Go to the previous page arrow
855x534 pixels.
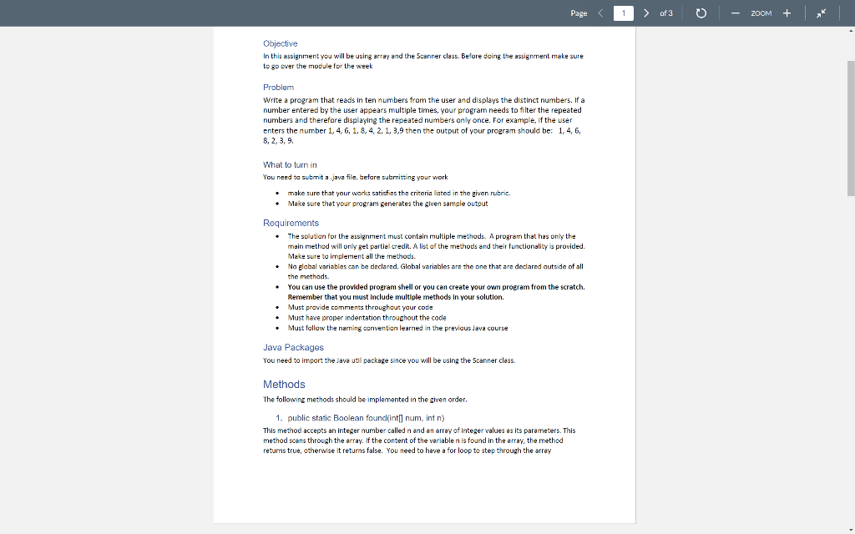(600, 13)
